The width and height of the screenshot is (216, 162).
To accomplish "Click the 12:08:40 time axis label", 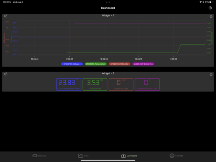I will coord(35,59).
